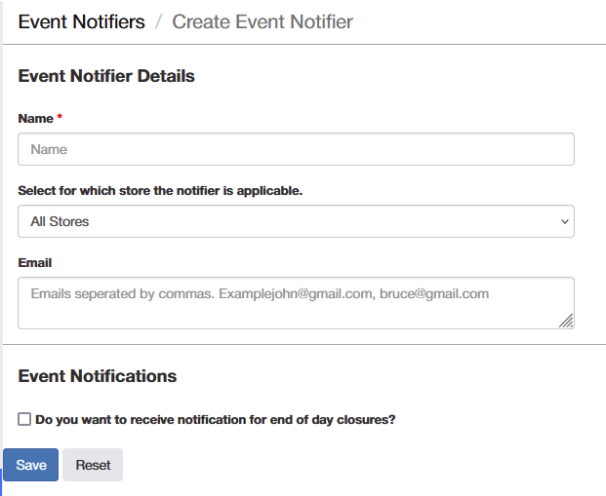Screen dimensions: 606x496
Task: Select the All Stores text in dropdown
Action: pyautogui.click(x=60, y=221)
